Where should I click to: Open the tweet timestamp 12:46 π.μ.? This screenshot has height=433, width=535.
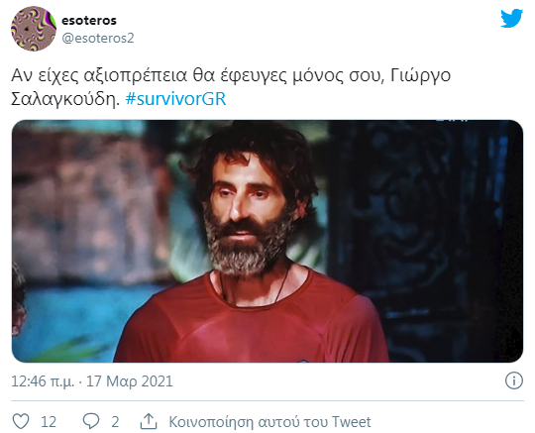point(43,381)
